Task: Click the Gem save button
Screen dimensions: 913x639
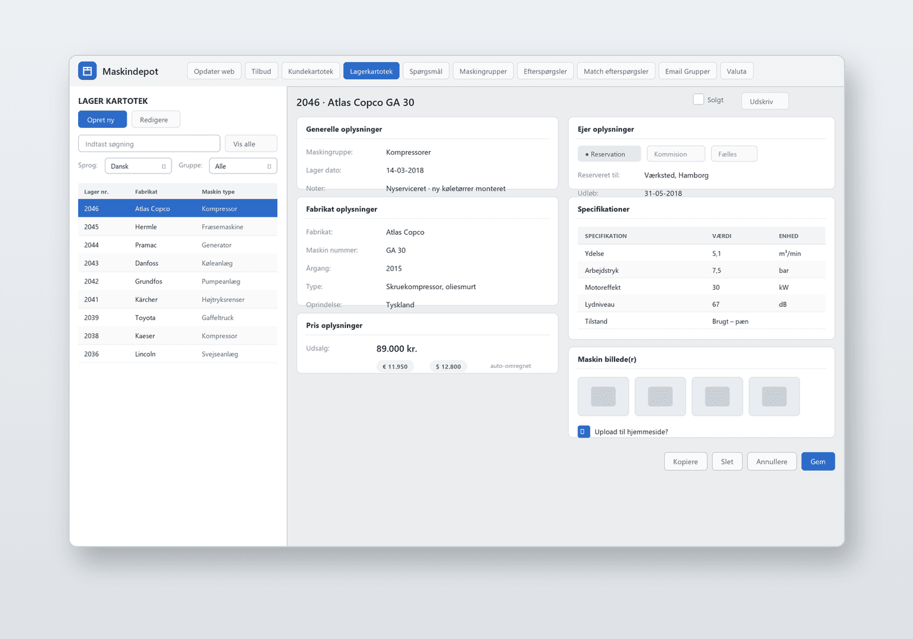Action: [818, 462]
